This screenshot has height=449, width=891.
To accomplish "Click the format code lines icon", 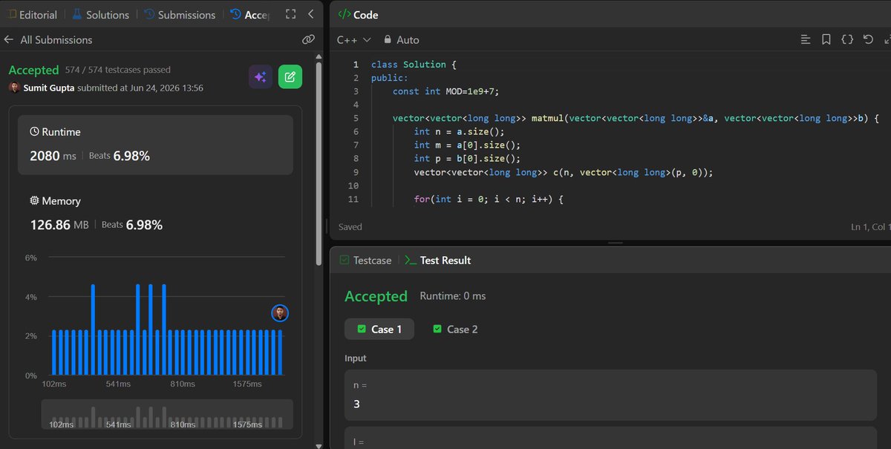I will [806, 39].
